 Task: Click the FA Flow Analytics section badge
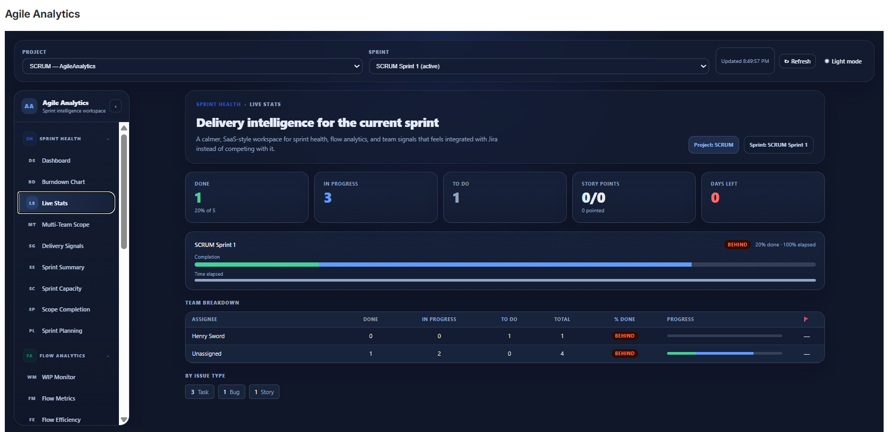coord(30,356)
